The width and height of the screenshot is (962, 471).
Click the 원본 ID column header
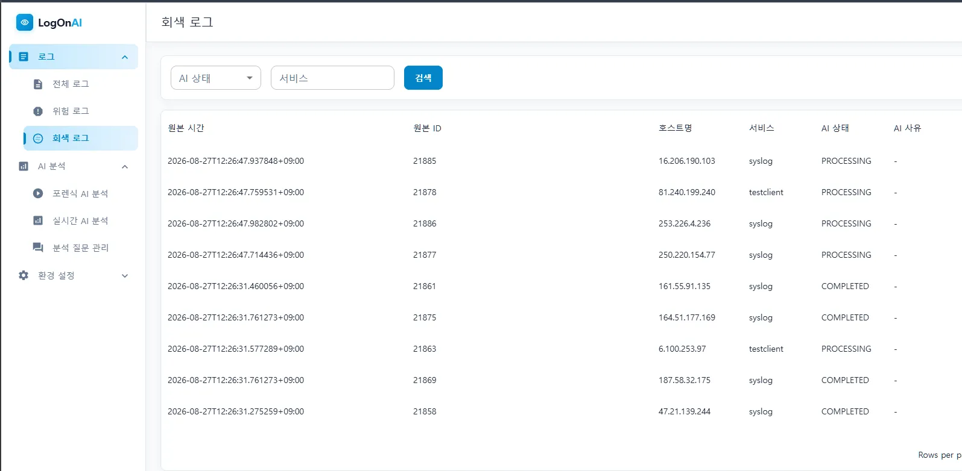[427, 128]
